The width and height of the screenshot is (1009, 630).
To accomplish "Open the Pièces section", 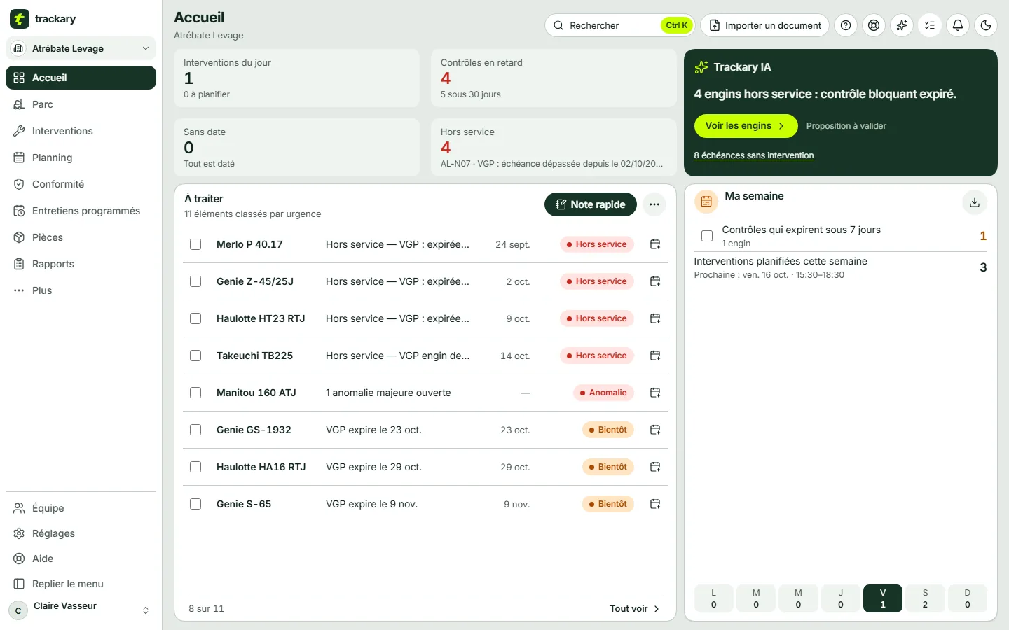I will (81, 237).
